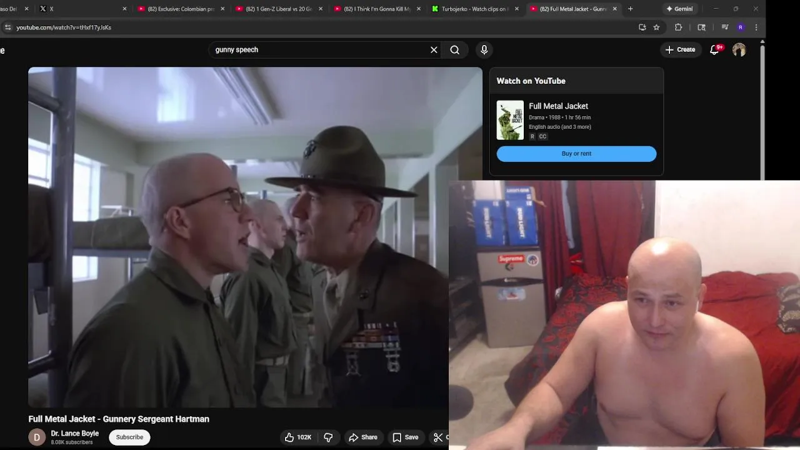Click the video title 'Full Metal Jacket - Gunnery Sergeant Hartman'
Screen dimensions: 800x450
coord(119,419)
